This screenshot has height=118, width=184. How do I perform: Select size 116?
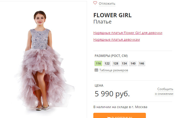(98, 63)
